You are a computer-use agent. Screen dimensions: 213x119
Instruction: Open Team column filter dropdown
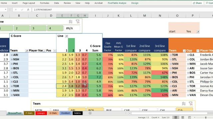27,51
